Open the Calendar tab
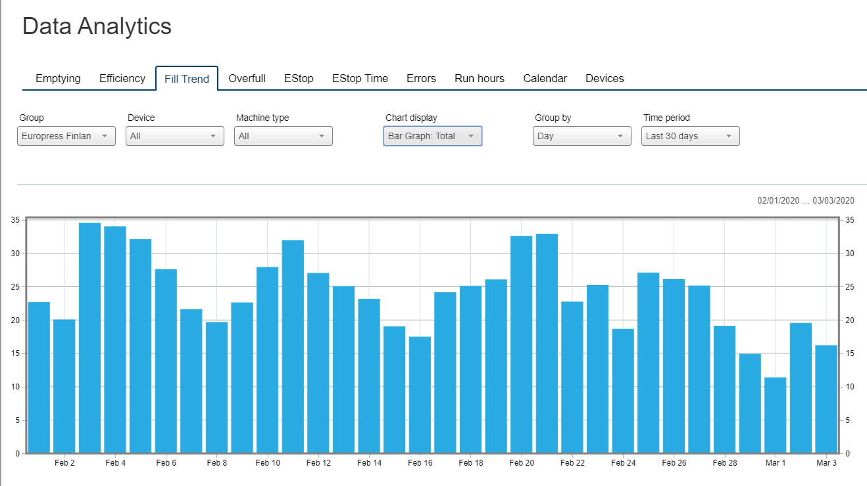Image resolution: width=867 pixels, height=486 pixels. 545,78
